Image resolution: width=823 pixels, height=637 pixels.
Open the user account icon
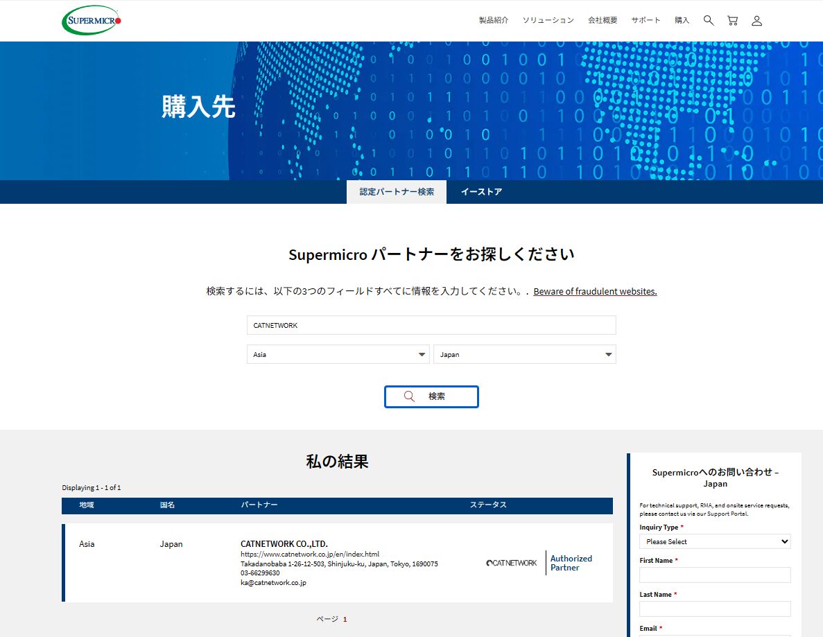(756, 20)
